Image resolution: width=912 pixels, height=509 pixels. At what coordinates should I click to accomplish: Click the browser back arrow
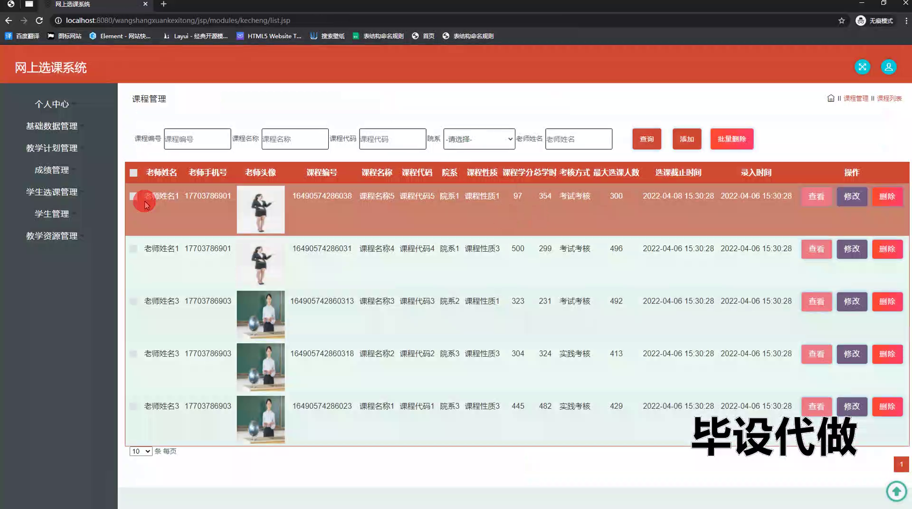click(9, 20)
